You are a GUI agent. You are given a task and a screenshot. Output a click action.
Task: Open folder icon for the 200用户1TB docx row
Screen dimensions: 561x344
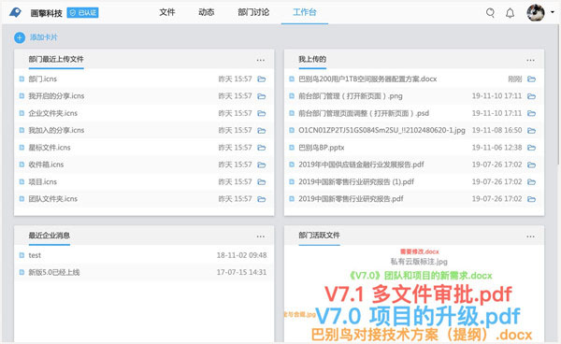pos(532,79)
